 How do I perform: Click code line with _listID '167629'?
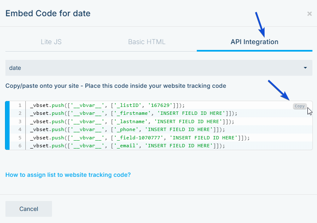pos(107,105)
